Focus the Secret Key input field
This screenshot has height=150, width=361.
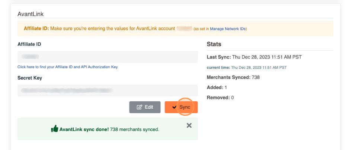tap(107, 90)
